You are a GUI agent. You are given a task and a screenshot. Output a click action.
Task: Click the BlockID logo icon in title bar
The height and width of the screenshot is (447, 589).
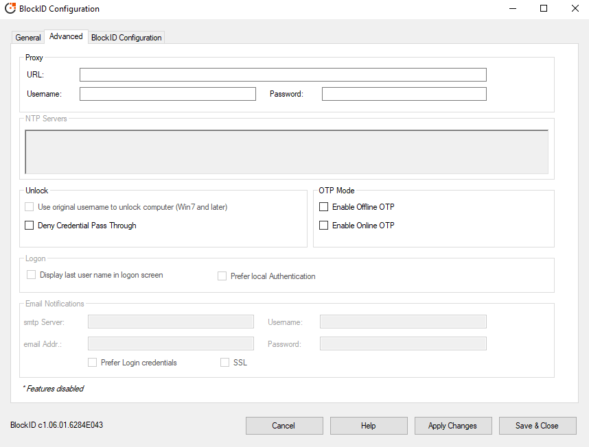tap(9, 8)
